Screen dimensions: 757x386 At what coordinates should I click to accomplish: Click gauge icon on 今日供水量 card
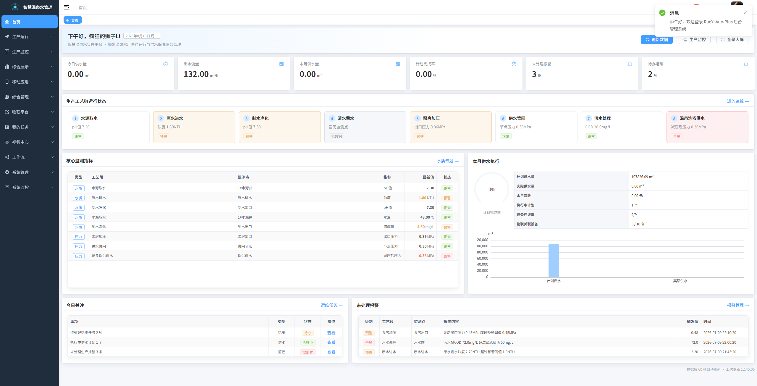pos(166,64)
